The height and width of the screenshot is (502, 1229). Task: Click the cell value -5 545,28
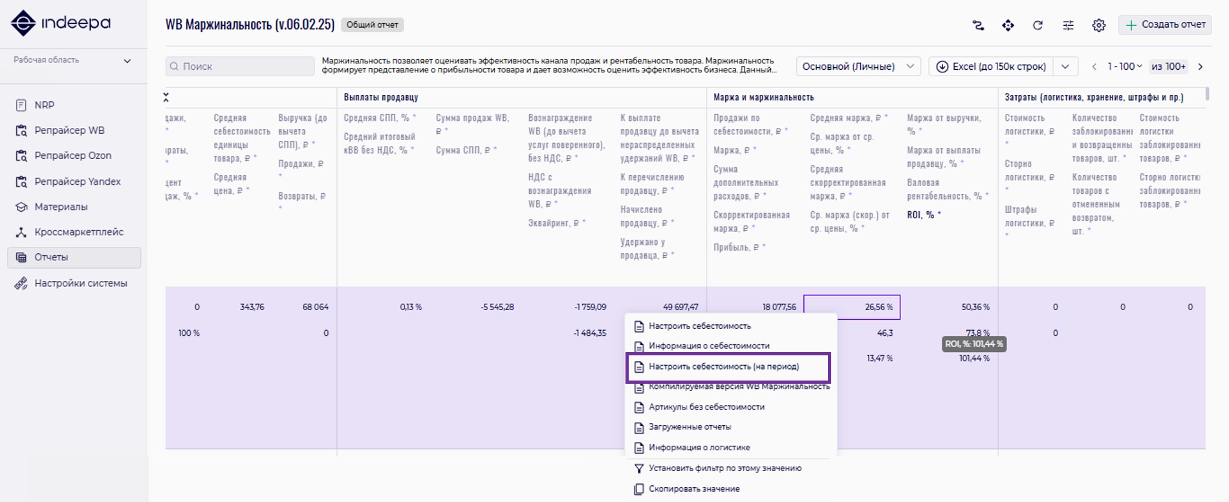pos(497,307)
